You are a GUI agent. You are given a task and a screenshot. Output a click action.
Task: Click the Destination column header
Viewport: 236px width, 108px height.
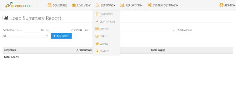click(x=84, y=50)
